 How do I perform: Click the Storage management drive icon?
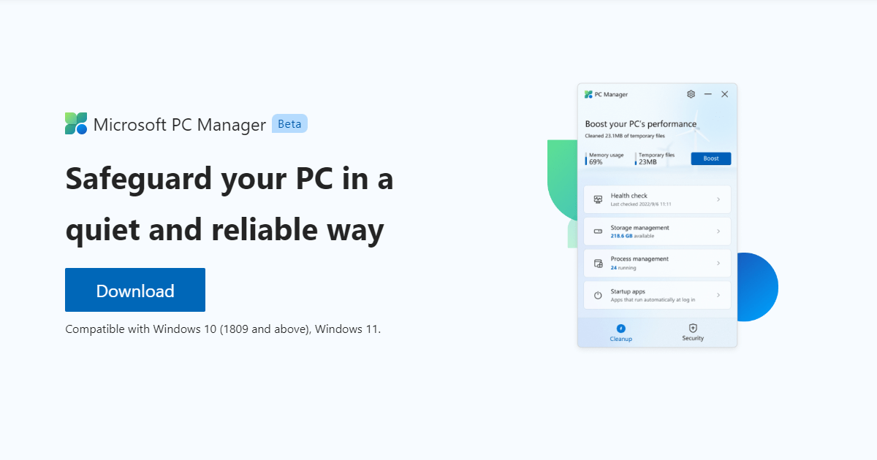coord(598,231)
